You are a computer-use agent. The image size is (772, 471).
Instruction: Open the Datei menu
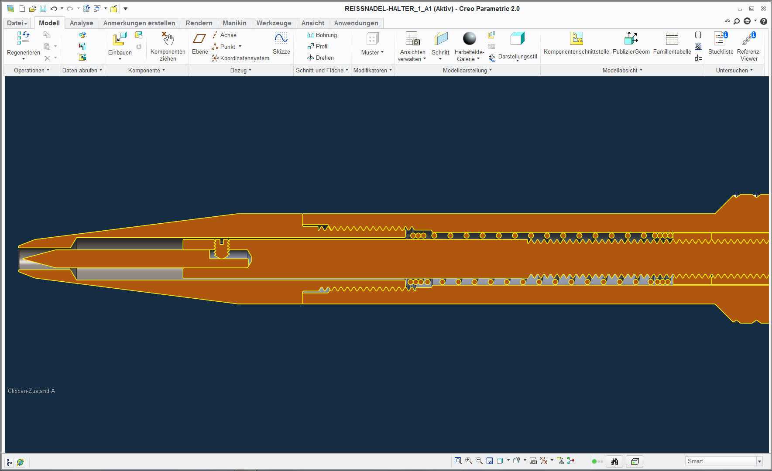17,23
